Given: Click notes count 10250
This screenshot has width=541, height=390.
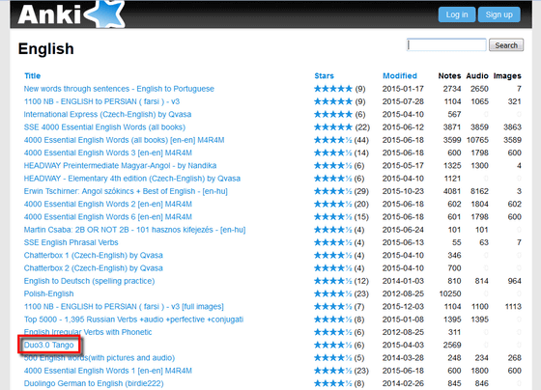Looking at the screenshot, I should click(450, 293).
